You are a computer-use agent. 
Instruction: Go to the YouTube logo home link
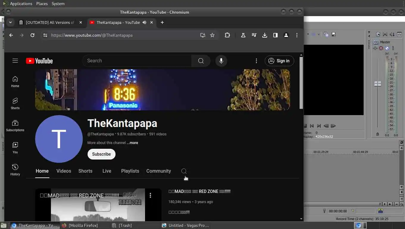tap(39, 61)
